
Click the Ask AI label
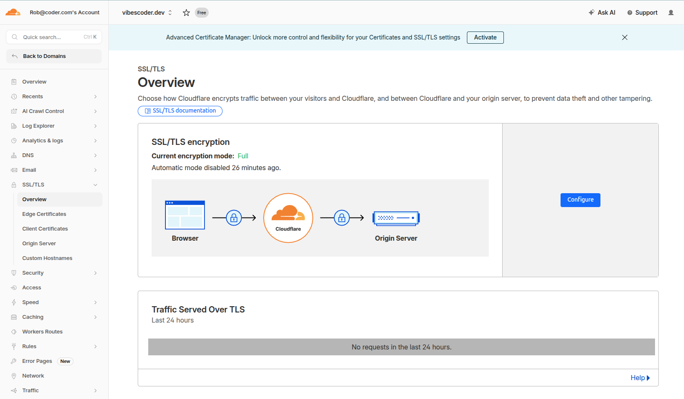[606, 13]
